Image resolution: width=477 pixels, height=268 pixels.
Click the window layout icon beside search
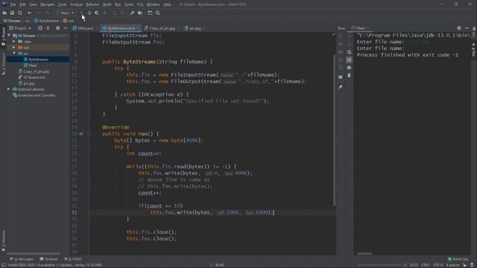pos(150,13)
